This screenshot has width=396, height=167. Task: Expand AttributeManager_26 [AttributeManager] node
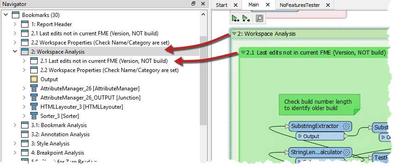click(x=24, y=89)
